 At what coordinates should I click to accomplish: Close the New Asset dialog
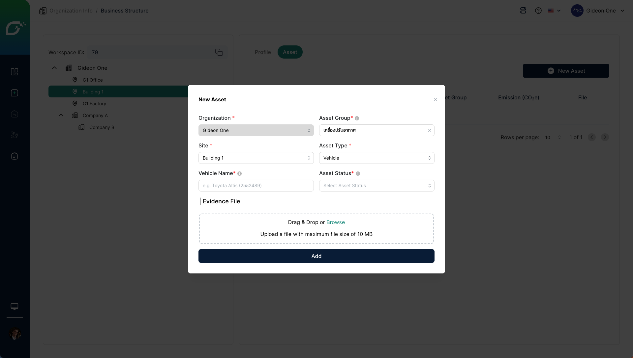435,99
